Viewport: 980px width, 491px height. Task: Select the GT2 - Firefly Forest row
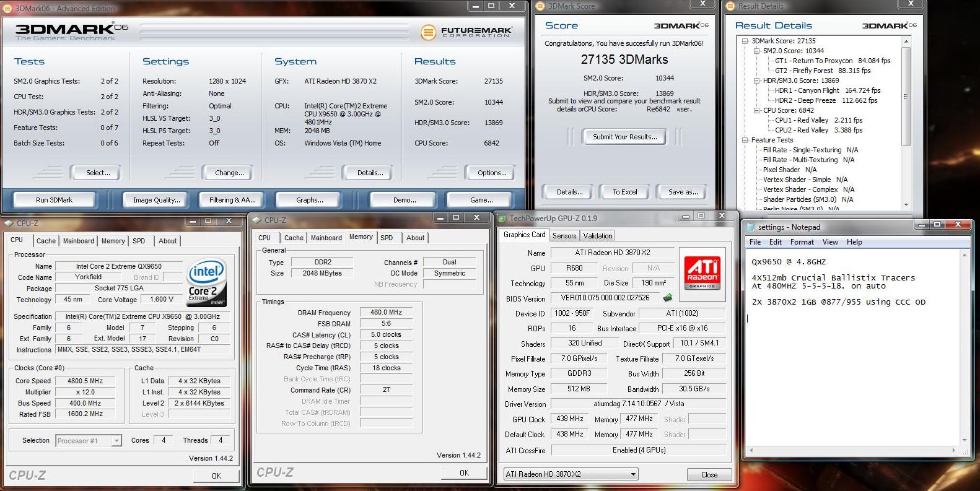tap(823, 71)
